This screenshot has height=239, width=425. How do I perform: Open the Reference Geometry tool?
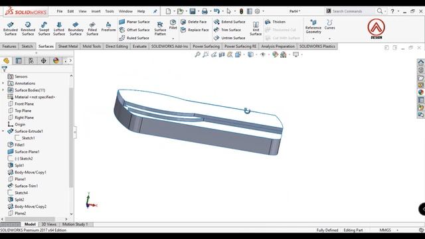click(313, 27)
